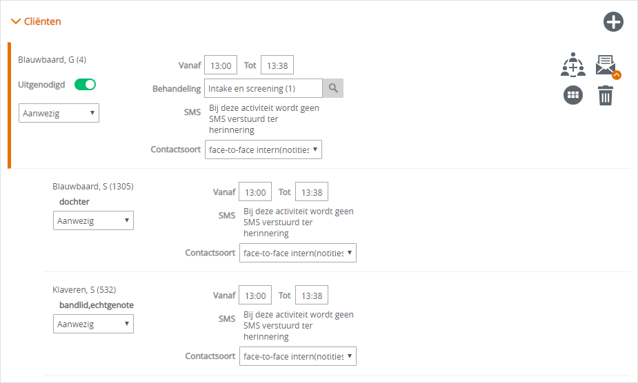
Task: Collapse the Cliënten section chevron
Action: [x=15, y=21]
